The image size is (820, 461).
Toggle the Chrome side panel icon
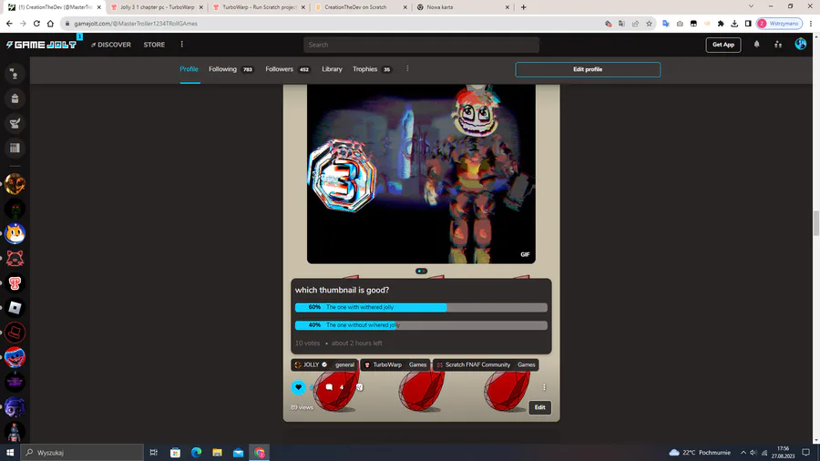[x=748, y=24]
